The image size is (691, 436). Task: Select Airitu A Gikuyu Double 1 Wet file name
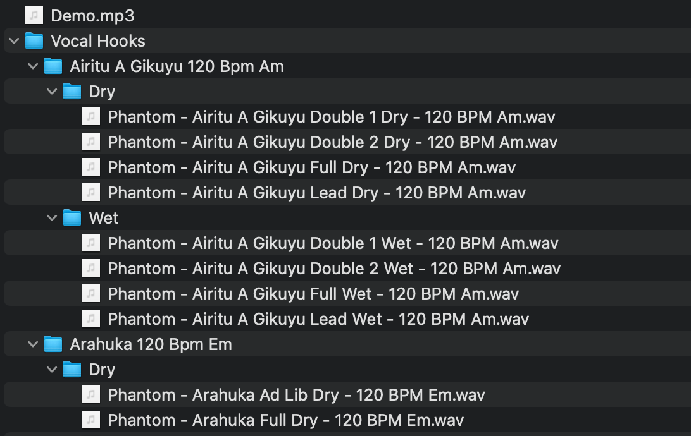point(333,243)
